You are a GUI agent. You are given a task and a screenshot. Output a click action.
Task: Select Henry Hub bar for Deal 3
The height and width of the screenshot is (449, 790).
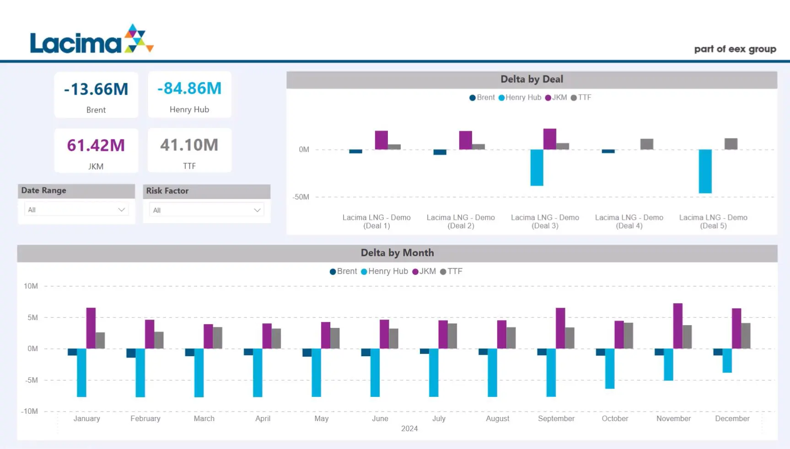pos(537,167)
